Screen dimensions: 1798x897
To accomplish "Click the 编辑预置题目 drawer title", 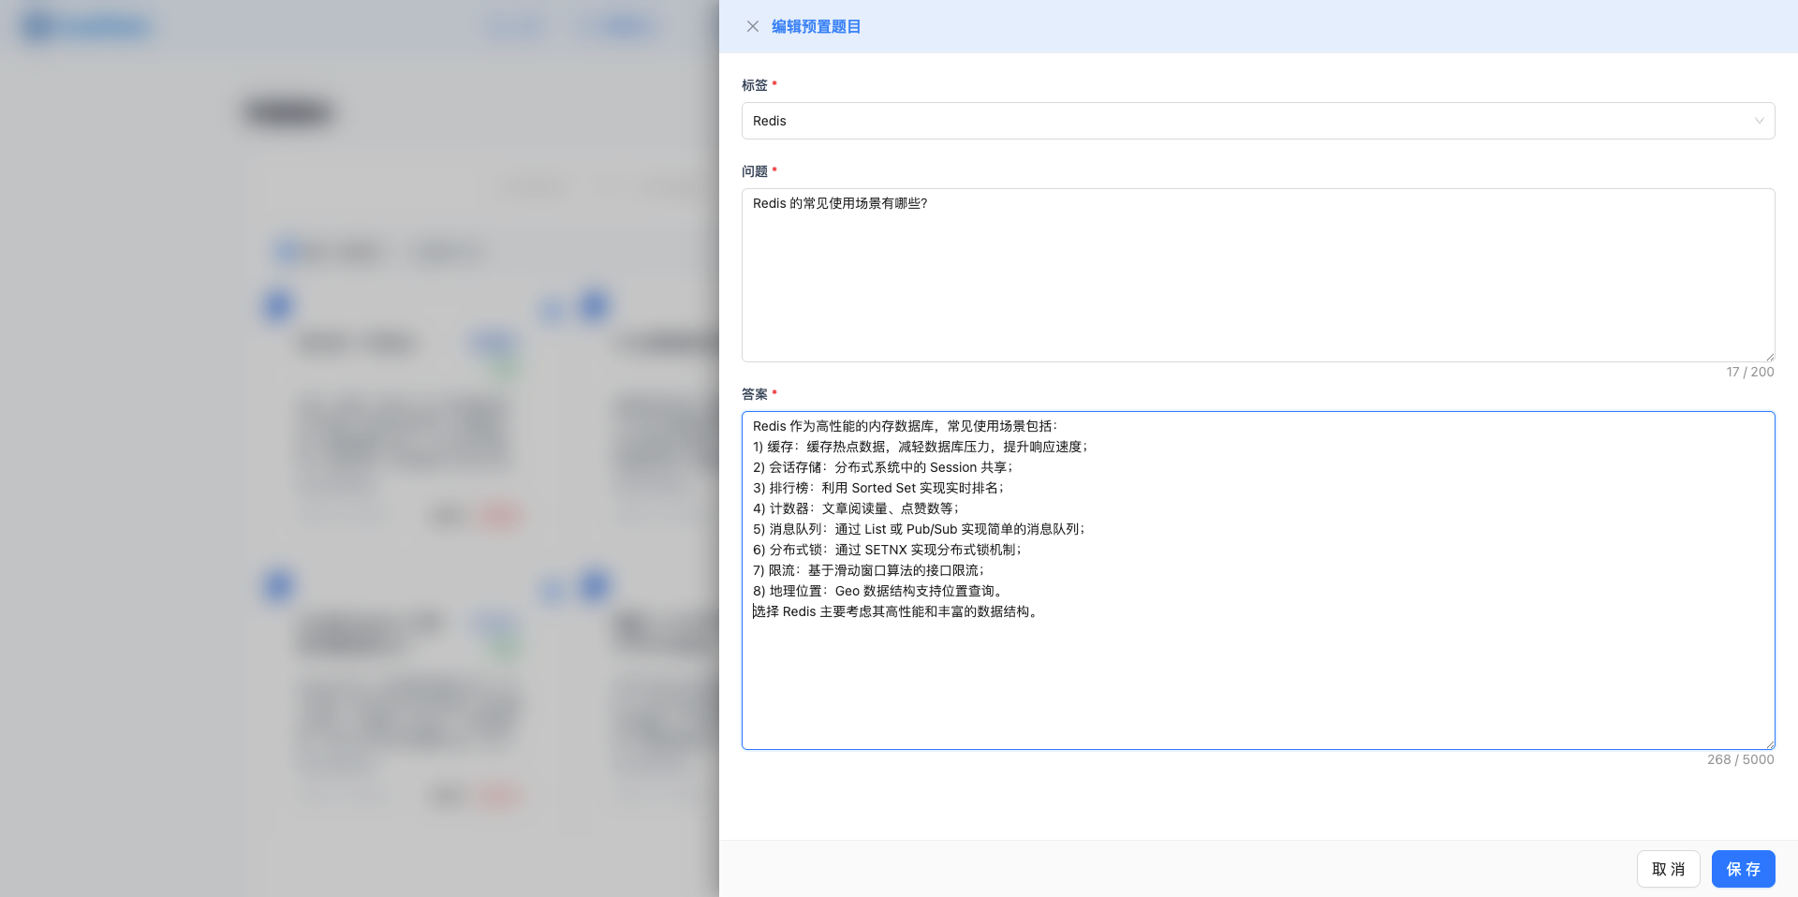I will [816, 26].
